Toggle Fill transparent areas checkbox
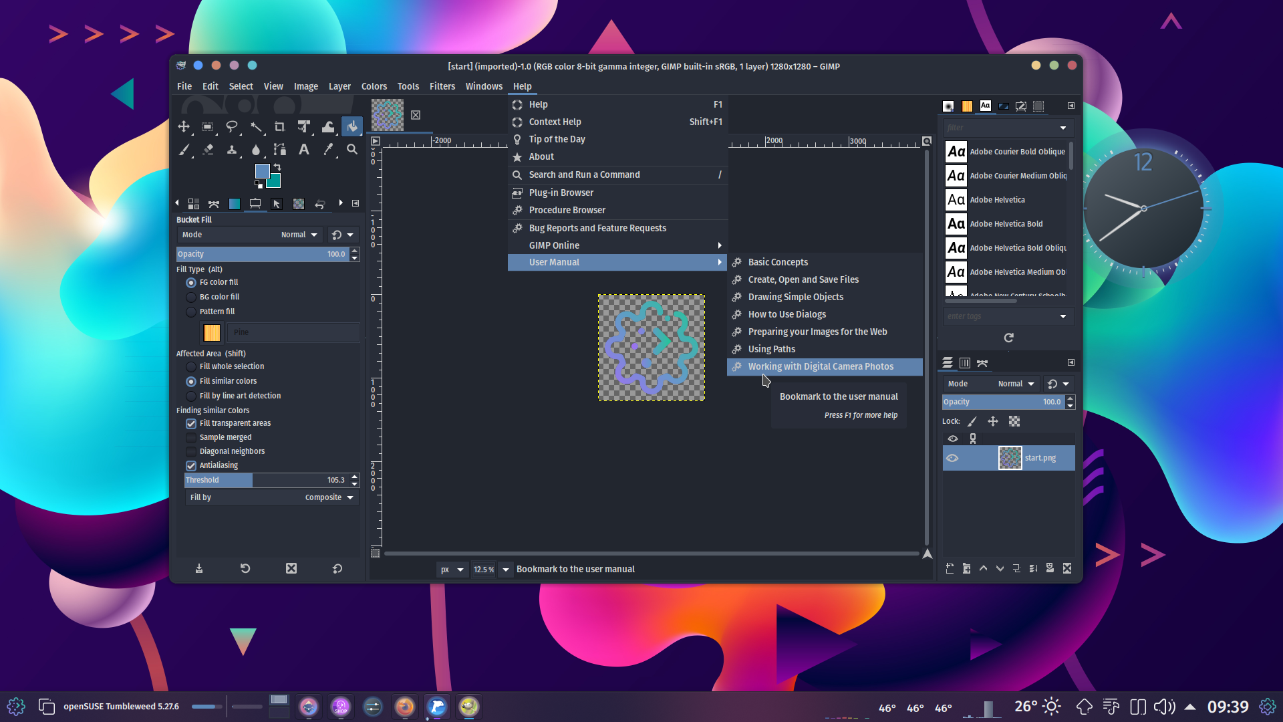The height and width of the screenshot is (722, 1283). [191, 424]
